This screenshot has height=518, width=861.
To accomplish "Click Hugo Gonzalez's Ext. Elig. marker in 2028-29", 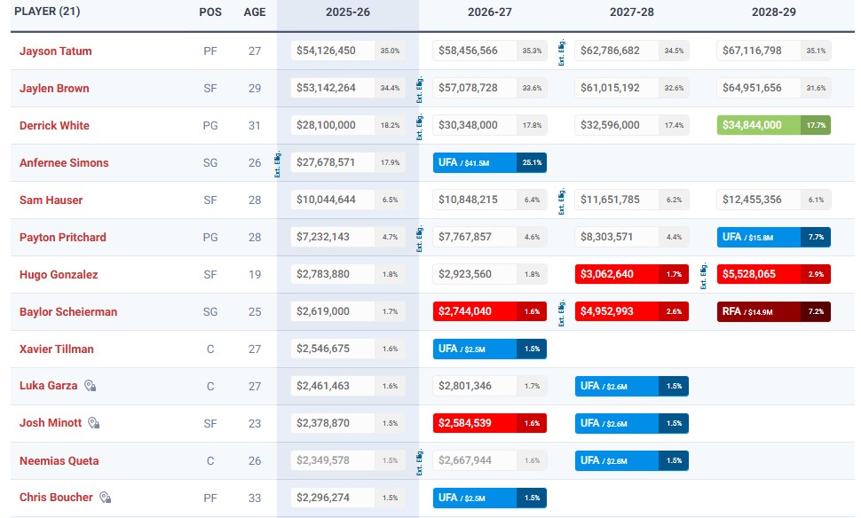I will click(702, 274).
